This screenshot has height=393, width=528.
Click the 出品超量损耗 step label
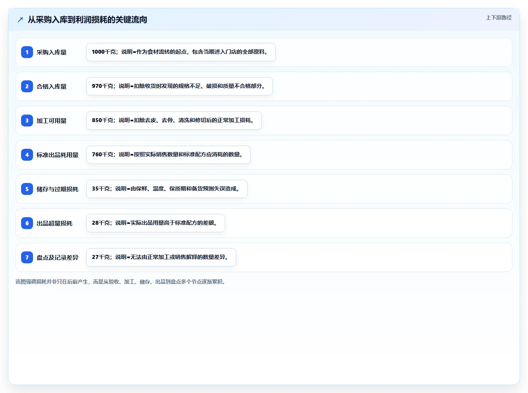[55, 223]
